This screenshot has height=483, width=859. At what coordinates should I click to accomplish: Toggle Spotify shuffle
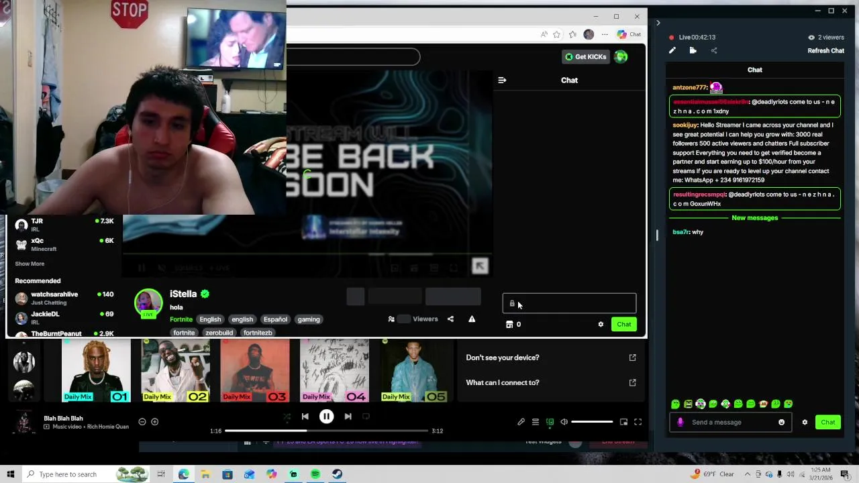(287, 417)
